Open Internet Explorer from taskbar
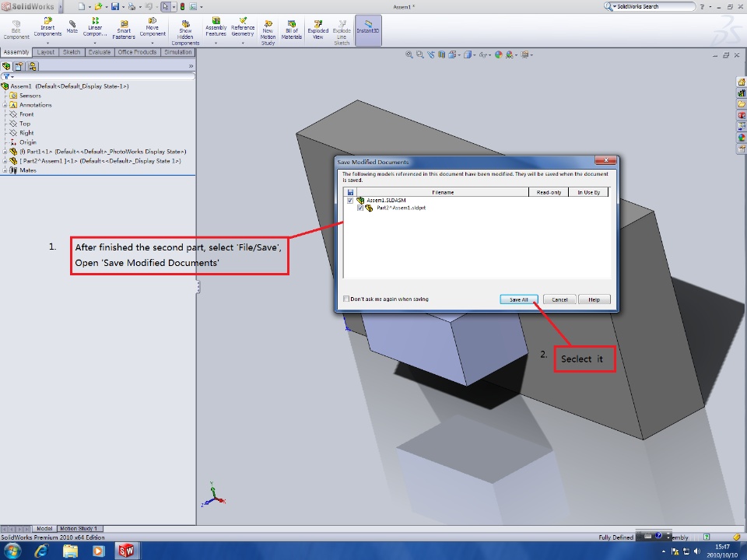The image size is (747, 560). 42,551
